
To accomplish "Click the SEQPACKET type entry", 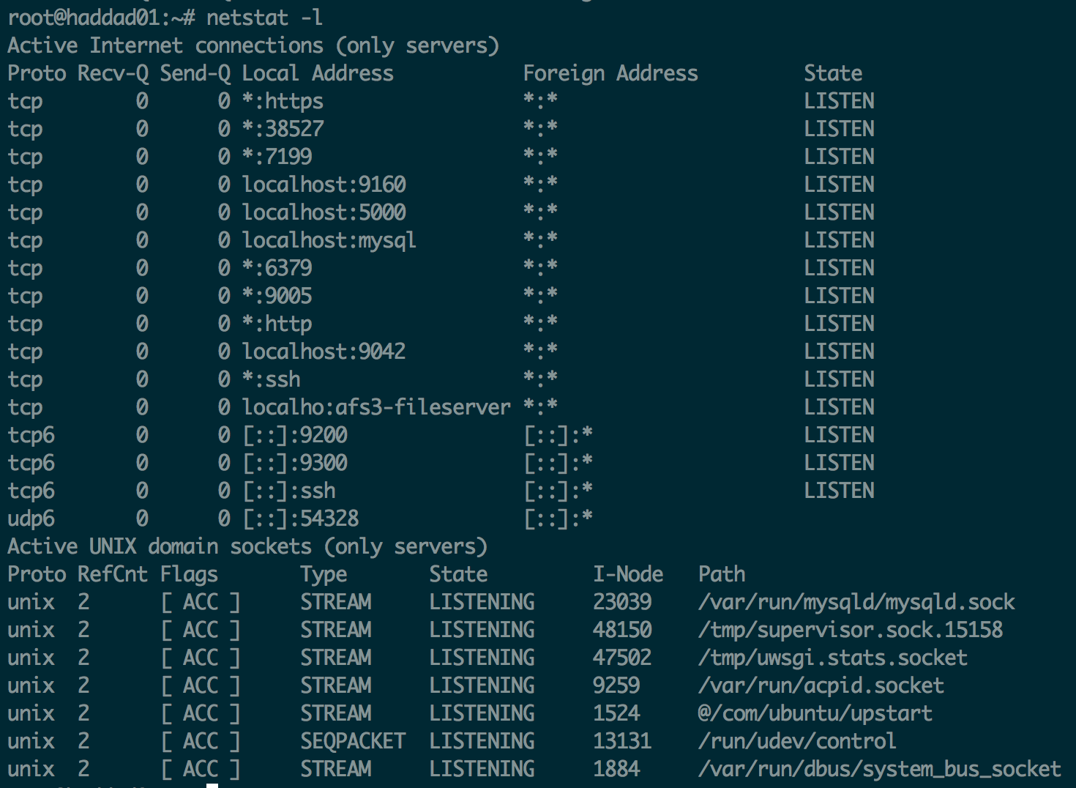I will pyautogui.click(x=353, y=741).
